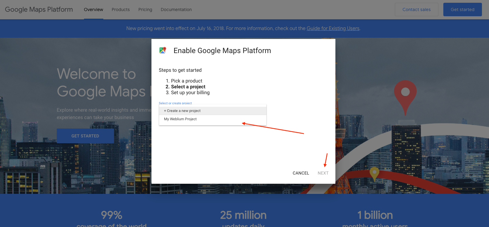The width and height of the screenshot is (489, 227).
Task: Click the NEXT button in dialog
Action: [323, 173]
